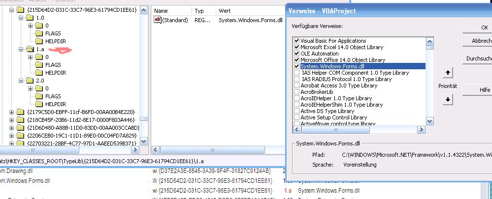492x199 pixels.
Task: Expand {2206CEB0-19C1-11D1-89E0-00C04FD7A829} key
Action: click(12, 136)
